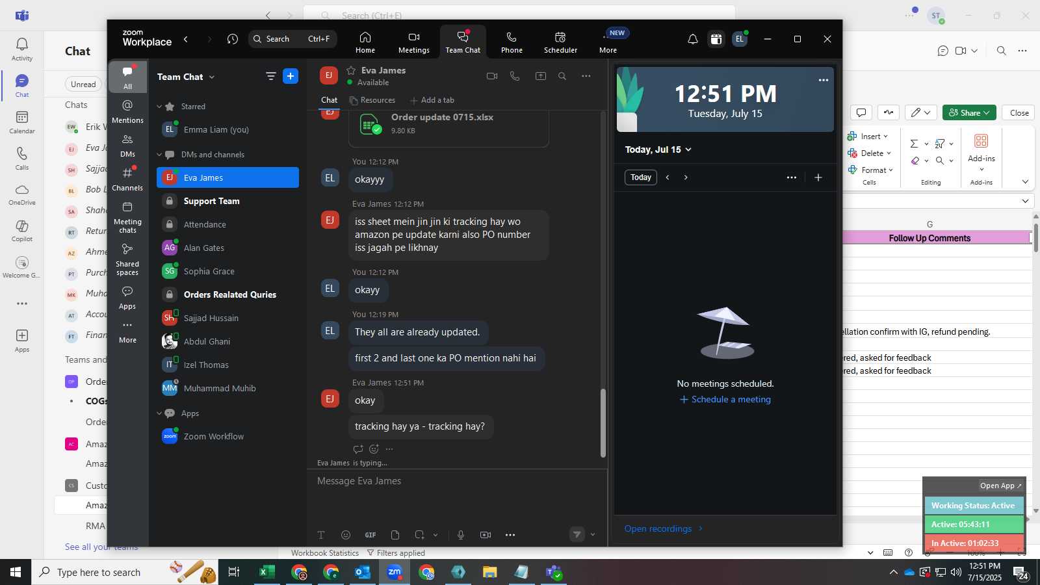This screenshot has width=1040, height=585.
Task: Start an audio call with Eva James
Action: click(x=515, y=76)
